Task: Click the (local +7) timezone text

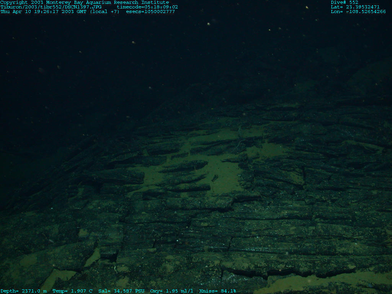Action: coord(105,11)
